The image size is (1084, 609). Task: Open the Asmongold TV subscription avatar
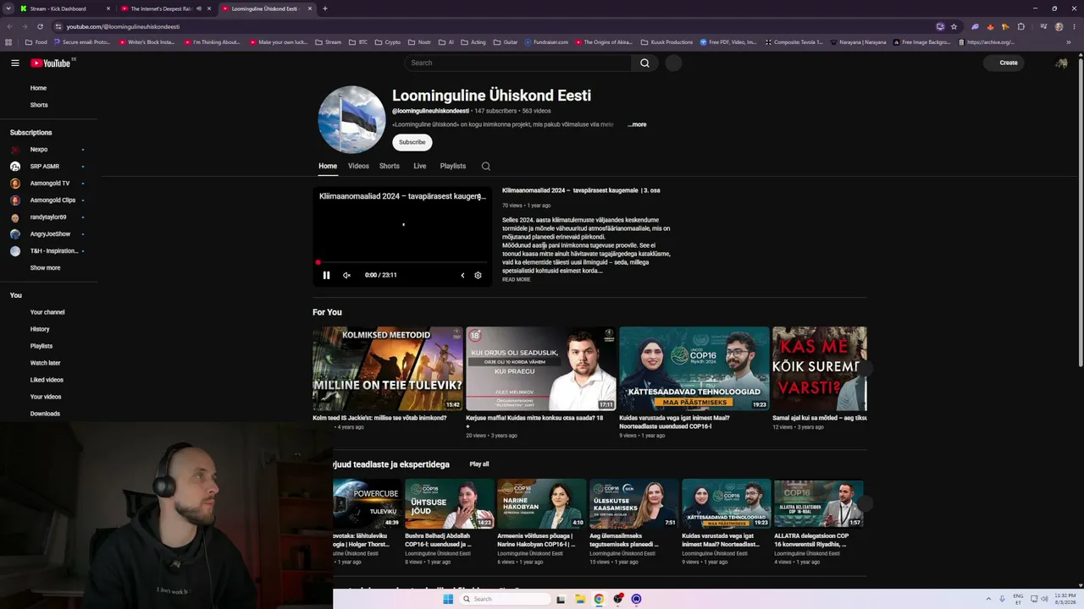click(x=15, y=184)
